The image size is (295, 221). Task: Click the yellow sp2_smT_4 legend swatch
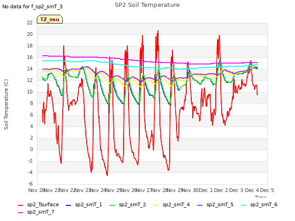tap(156, 205)
